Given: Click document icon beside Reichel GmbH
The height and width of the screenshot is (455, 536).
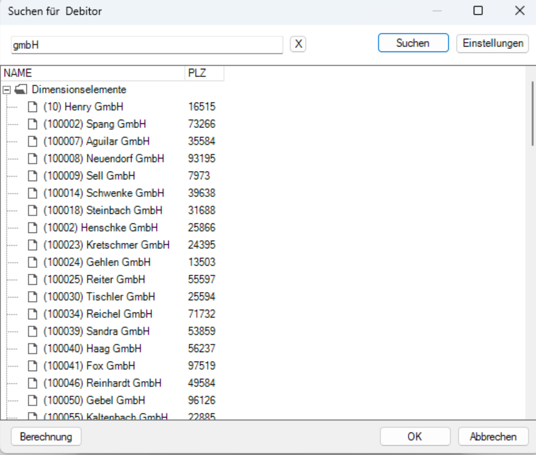Looking at the screenshot, I should pos(32,314).
